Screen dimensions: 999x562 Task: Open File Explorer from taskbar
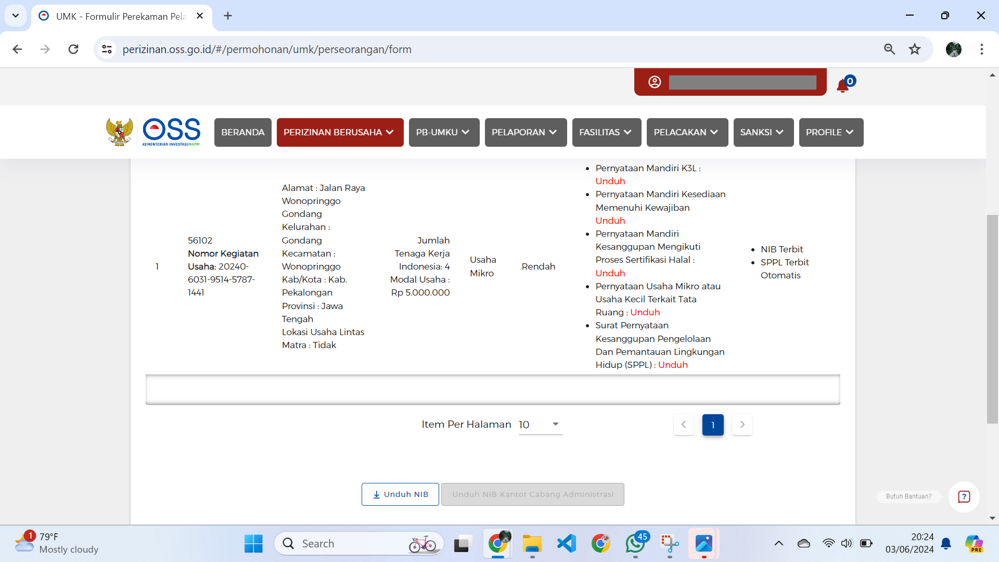tap(532, 544)
